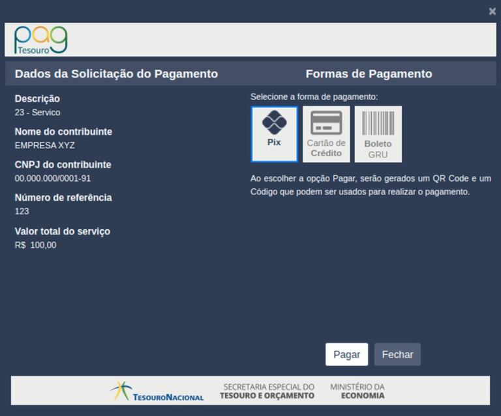The width and height of the screenshot is (501, 416).
Task: Click the taxpayer name EMPRESA XYZ
Action: (44, 145)
